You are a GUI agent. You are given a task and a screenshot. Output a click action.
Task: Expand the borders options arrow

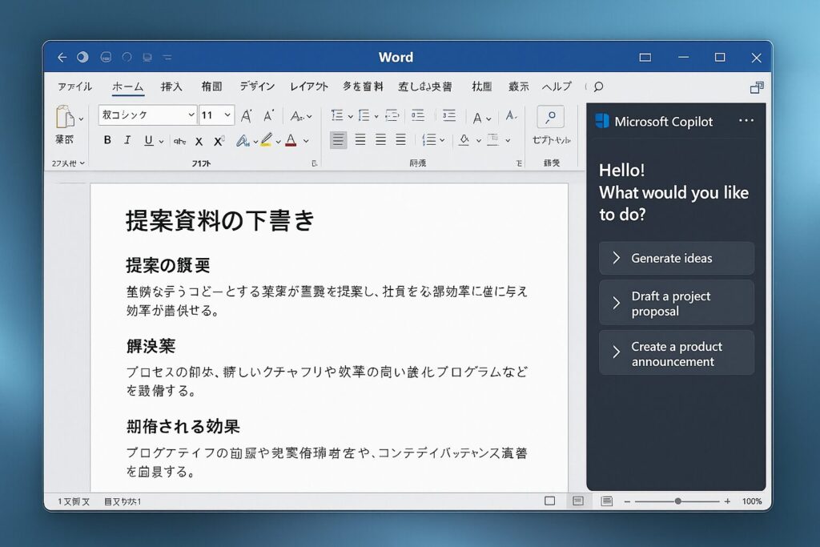pos(507,141)
